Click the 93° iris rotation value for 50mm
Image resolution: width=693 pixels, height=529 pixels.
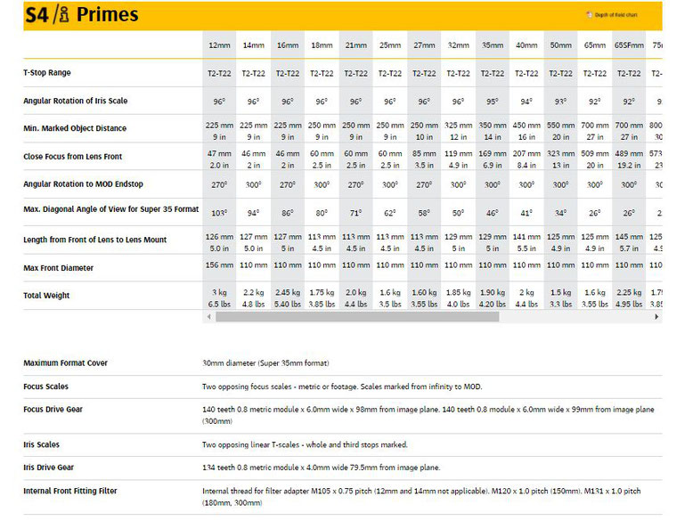560,102
